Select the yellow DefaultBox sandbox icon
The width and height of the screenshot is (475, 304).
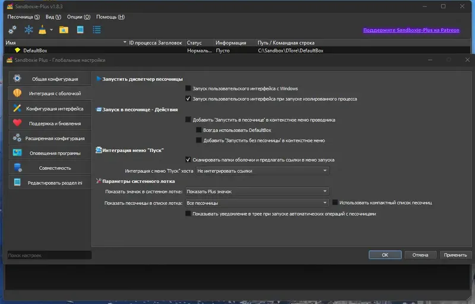point(18,50)
